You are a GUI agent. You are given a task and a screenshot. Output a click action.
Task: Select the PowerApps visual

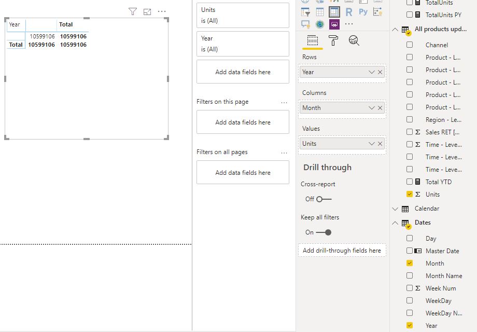334,24
